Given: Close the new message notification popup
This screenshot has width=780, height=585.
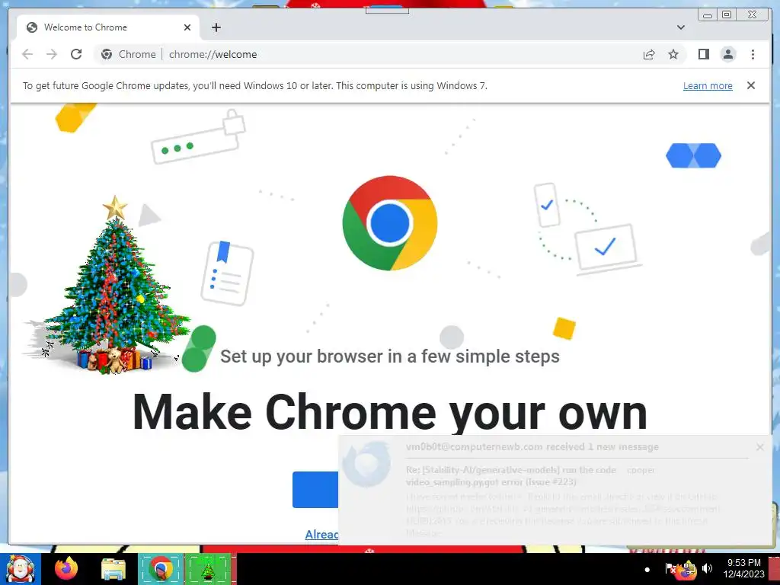Looking at the screenshot, I should point(759,447).
